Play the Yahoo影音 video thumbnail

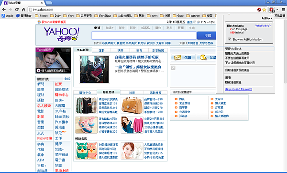[53, 60]
